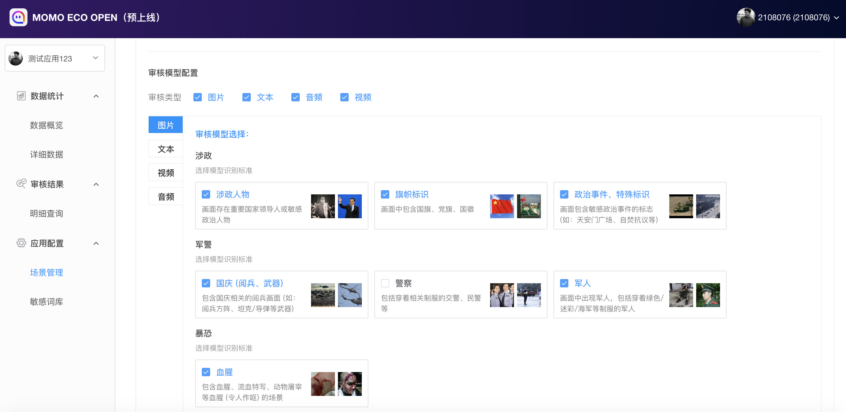Enable the 警察 model checkbox
Screen dimensions: 846x412
[x=385, y=283]
